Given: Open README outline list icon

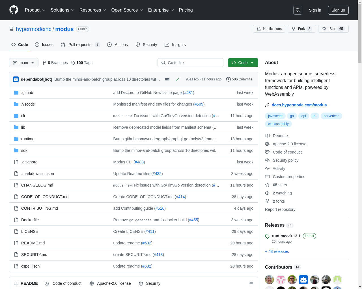Looking at the screenshot, I should click(x=251, y=284).
